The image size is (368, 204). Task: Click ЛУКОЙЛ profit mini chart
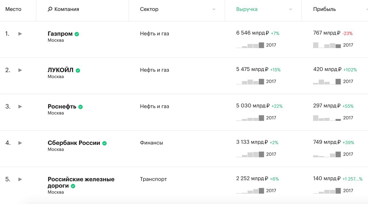[327, 82]
